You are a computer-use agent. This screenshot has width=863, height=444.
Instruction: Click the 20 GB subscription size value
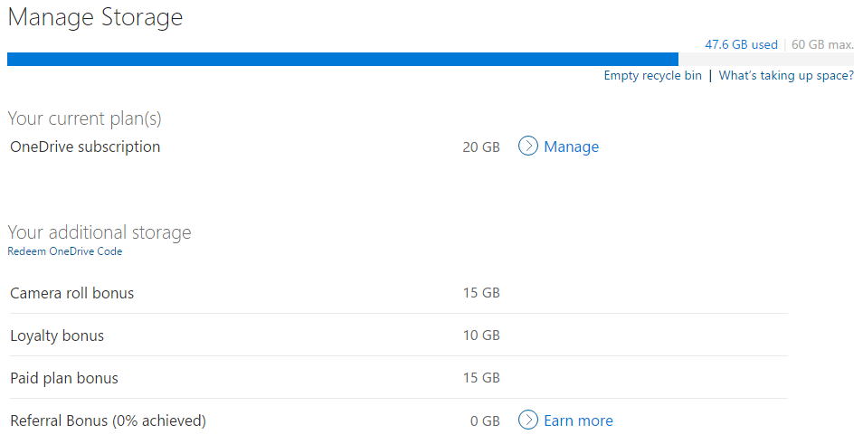point(480,146)
